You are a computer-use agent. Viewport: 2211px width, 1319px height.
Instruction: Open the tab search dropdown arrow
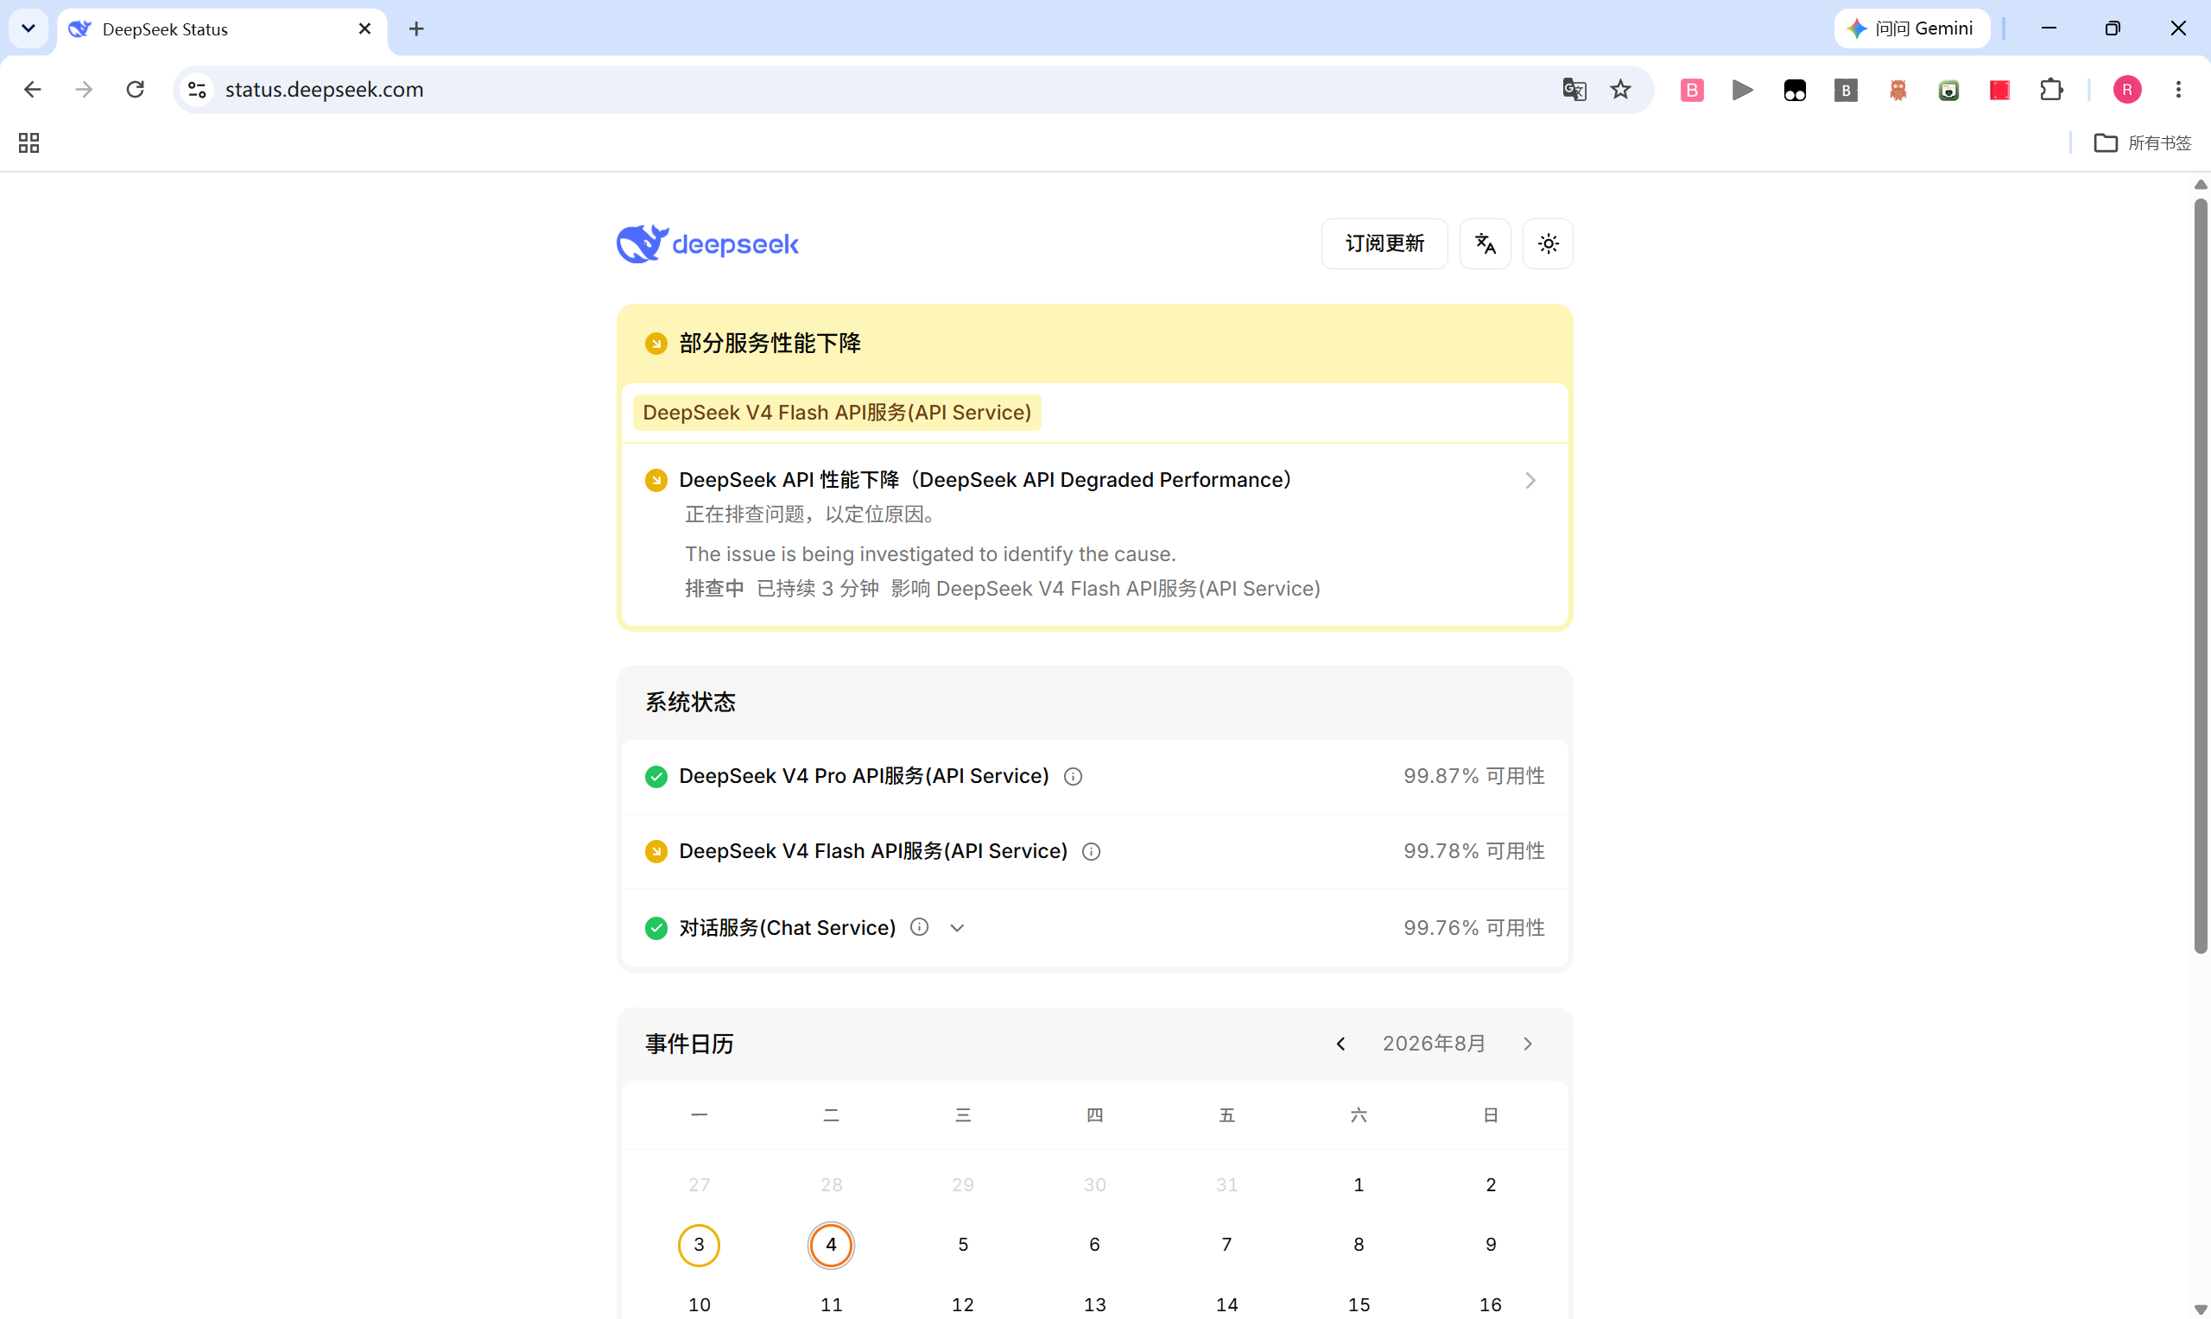point(29,28)
